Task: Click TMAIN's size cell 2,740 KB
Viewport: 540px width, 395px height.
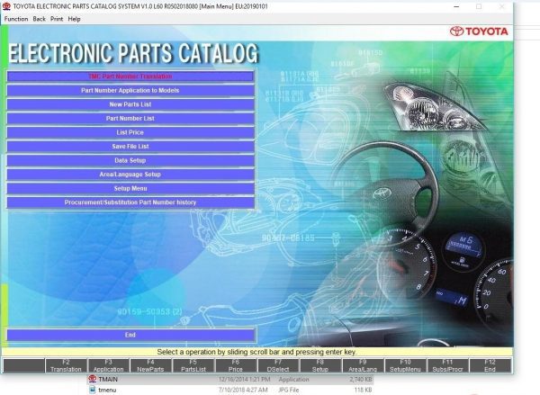Action: [361, 379]
